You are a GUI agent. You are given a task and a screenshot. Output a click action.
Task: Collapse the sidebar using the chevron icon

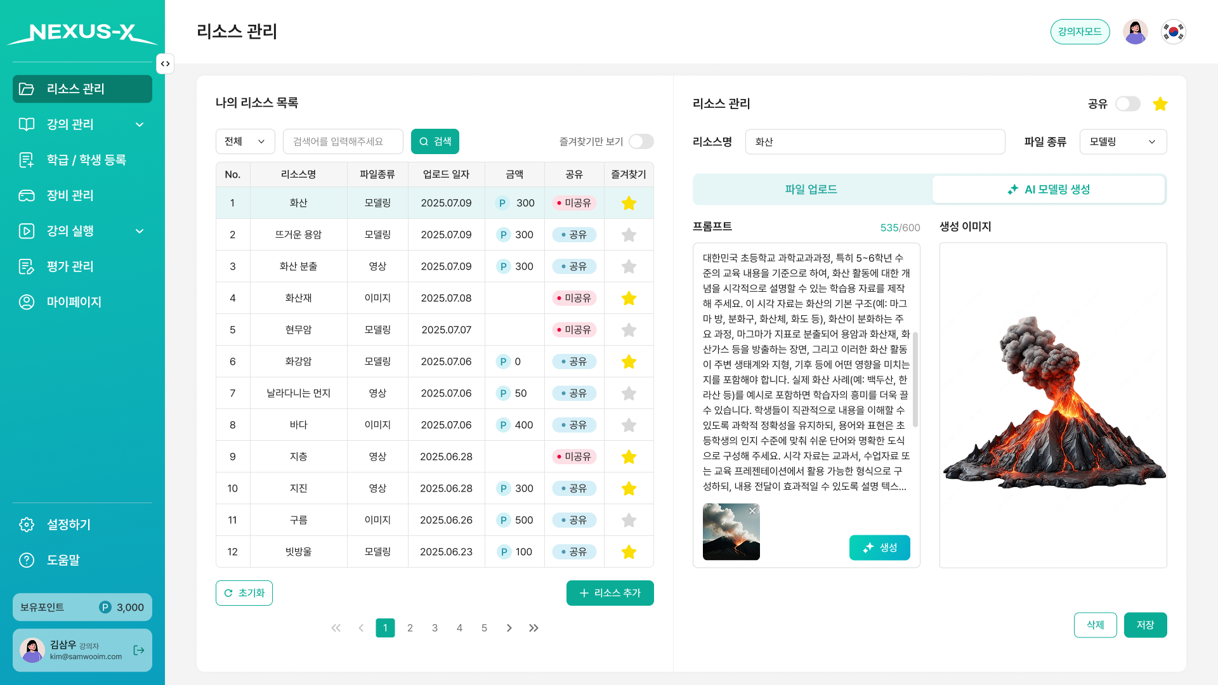coord(165,64)
